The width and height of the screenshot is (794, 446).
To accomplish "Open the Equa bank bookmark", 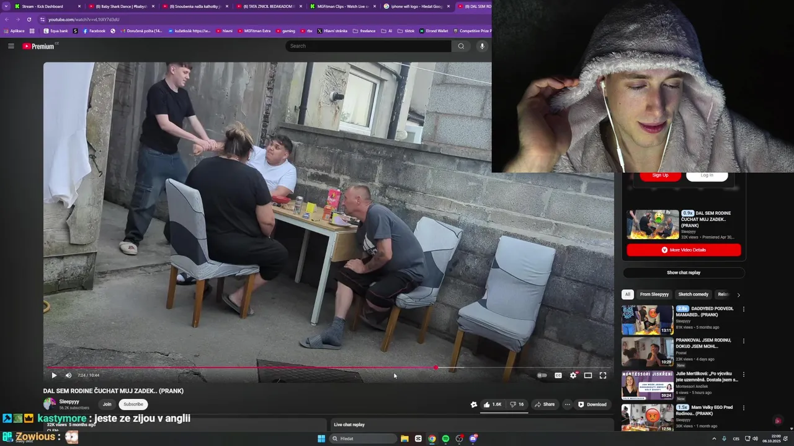I will click(x=56, y=30).
